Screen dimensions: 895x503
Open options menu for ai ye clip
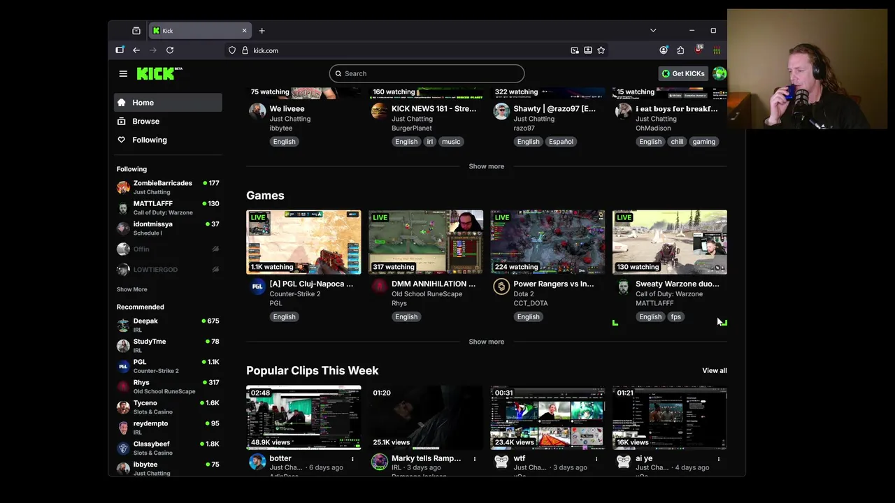click(718, 459)
